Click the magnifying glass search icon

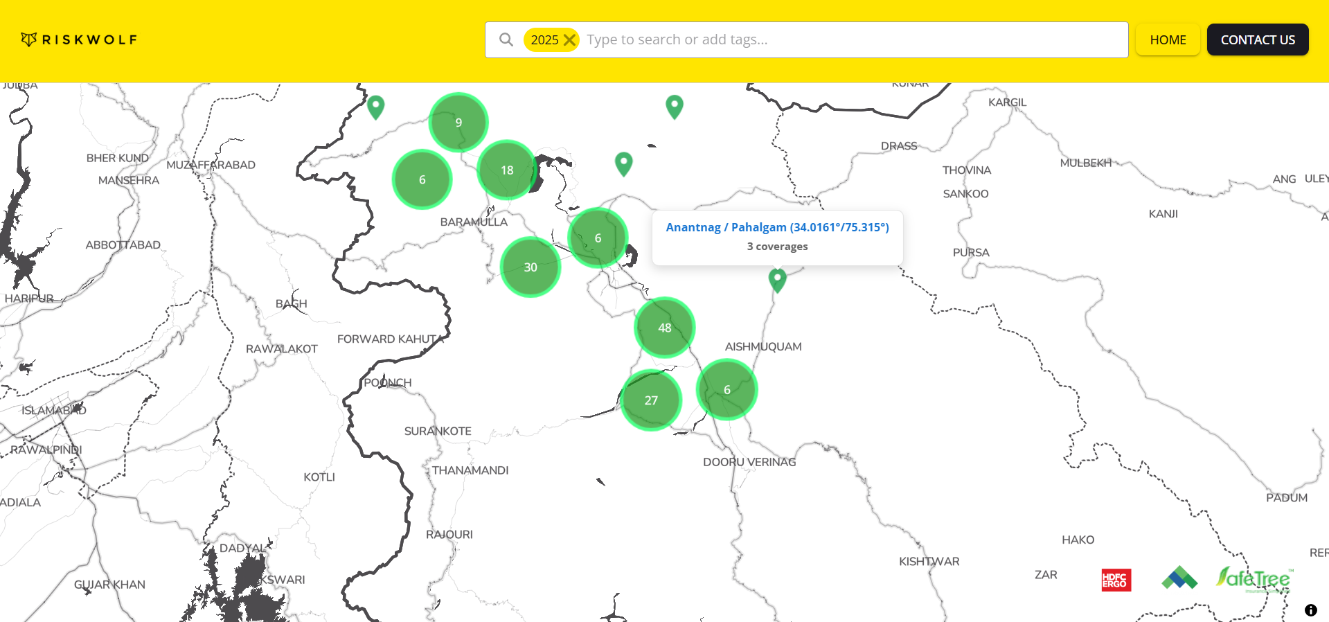(506, 39)
